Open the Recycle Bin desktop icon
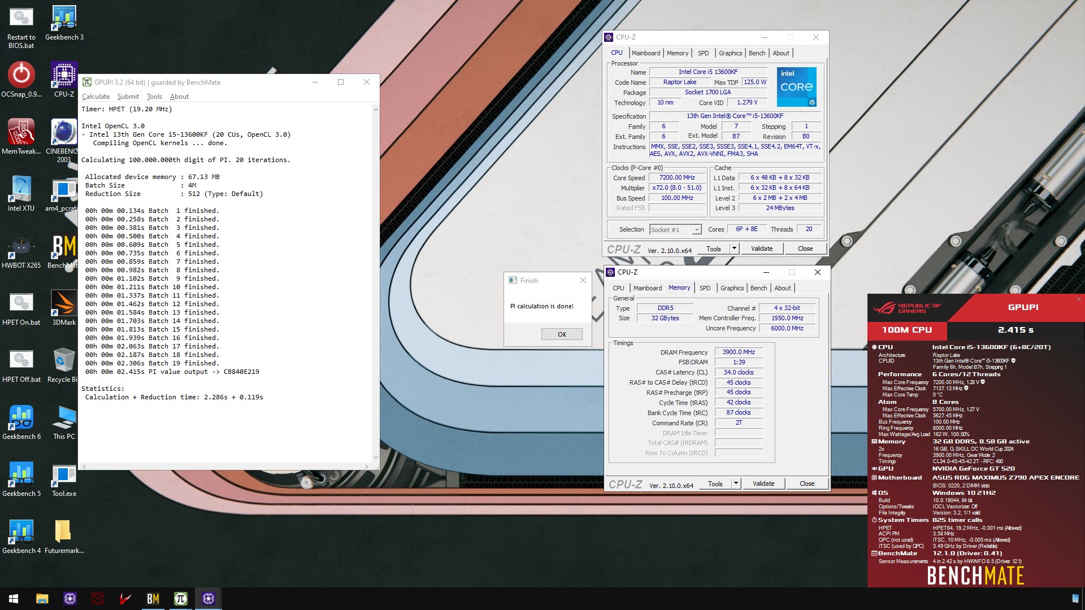The height and width of the screenshot is (610, 1085). click(63, 365)
